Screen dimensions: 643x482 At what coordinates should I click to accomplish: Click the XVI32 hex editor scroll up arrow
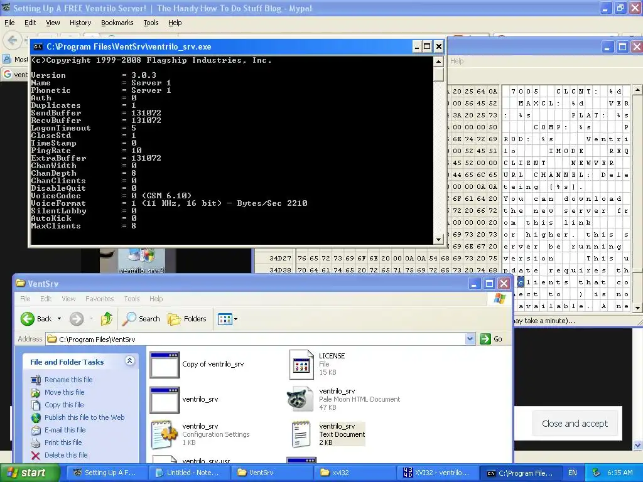637,89
